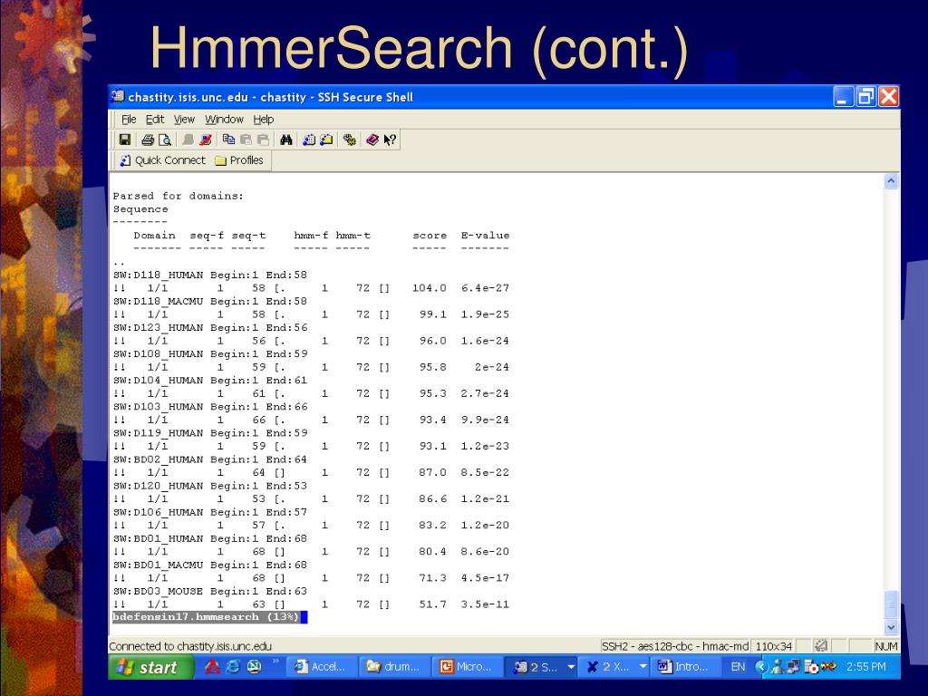
Task: Click the SW:BD02_HUMAN result line
Action: point(210,459)
